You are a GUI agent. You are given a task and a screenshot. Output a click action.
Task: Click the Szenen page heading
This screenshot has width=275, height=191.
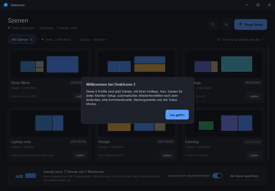point(18,21)
